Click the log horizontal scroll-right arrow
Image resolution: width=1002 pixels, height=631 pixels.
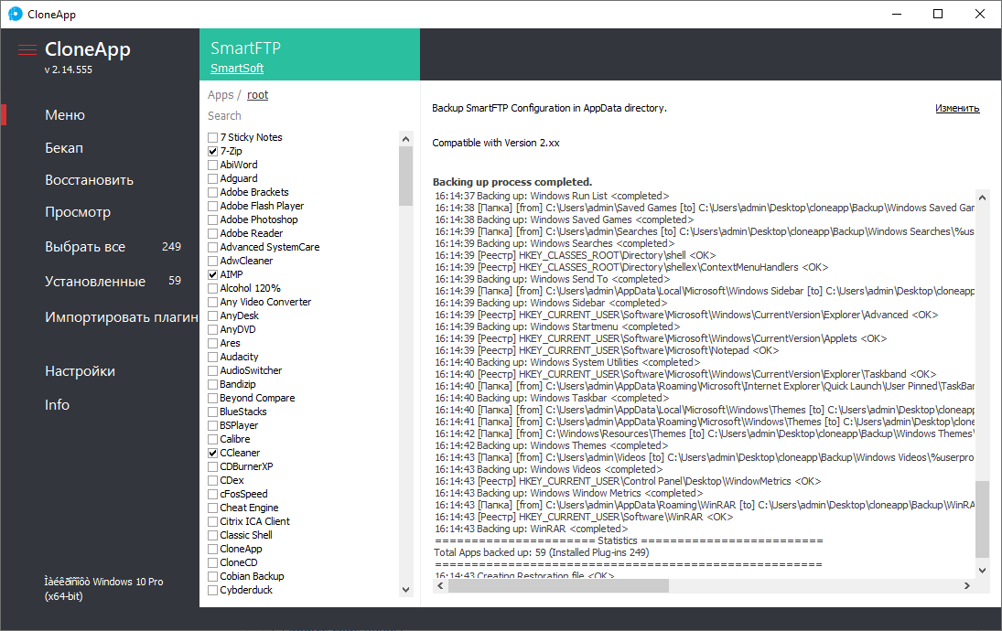click(x=968, y=585)
